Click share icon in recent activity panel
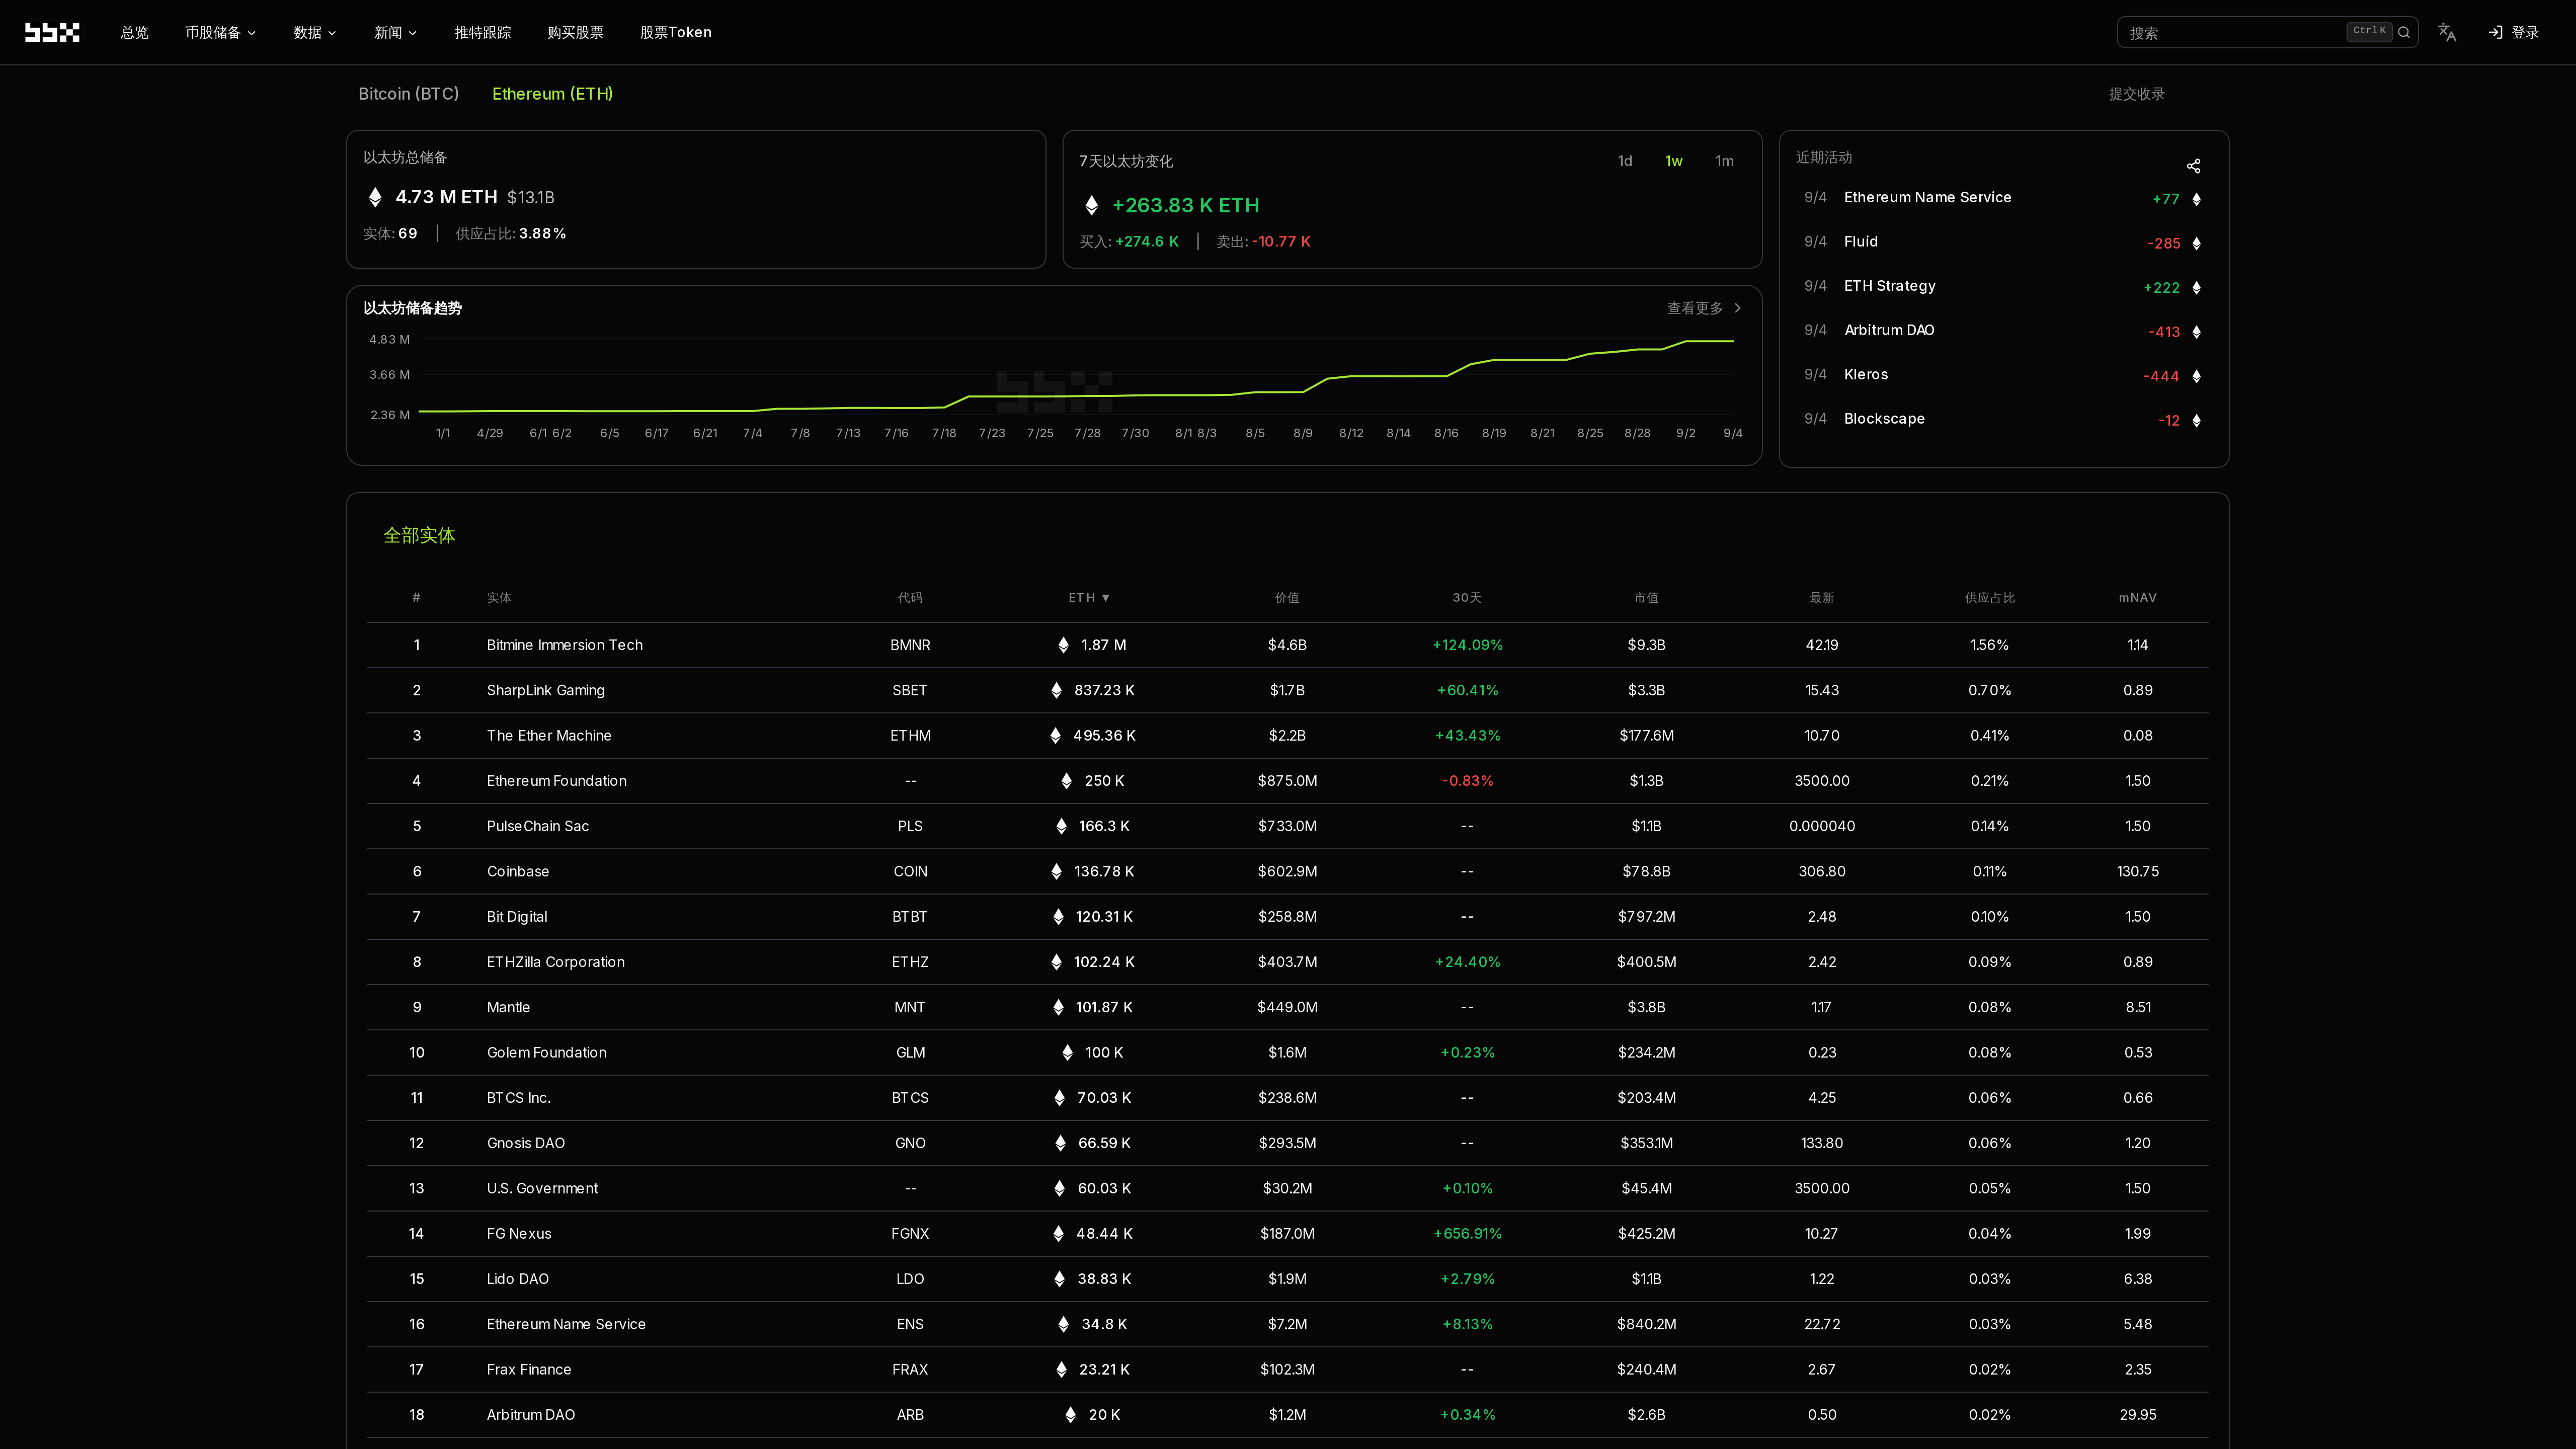This screenshot has height=1449, width=2576. pyautogui.click(x=2193, y=166)
